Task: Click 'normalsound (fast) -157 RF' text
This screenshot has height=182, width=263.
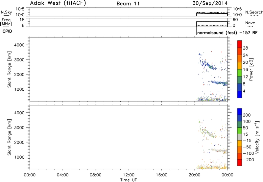Action: click(227, 33)
